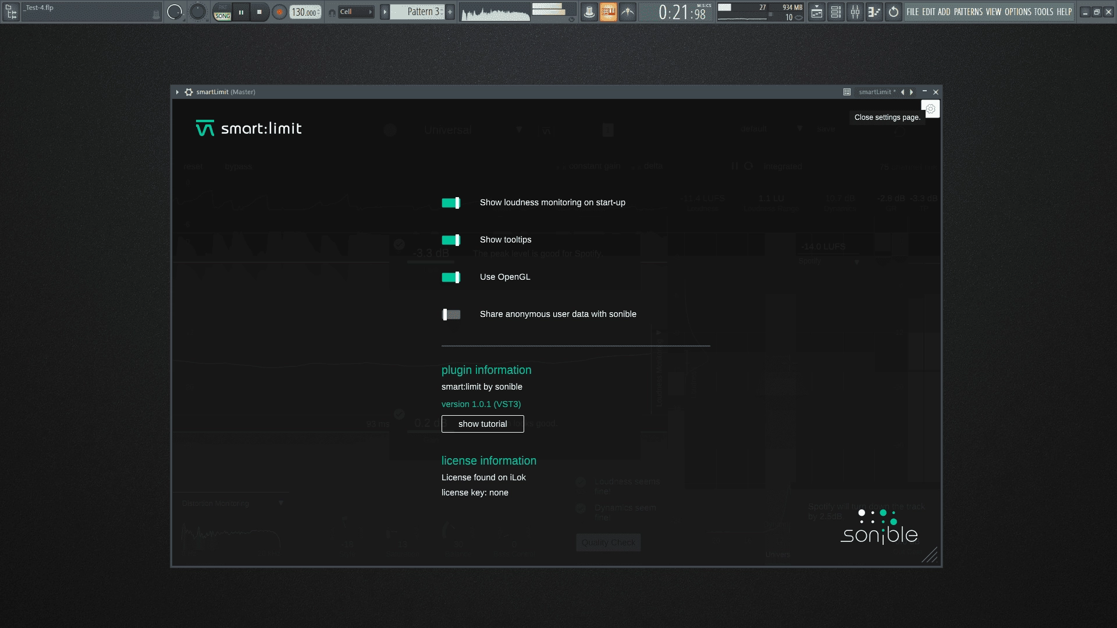Screen dimensions: 1117x628
Task: Click the sonible logo
Action: pos(879,527)
